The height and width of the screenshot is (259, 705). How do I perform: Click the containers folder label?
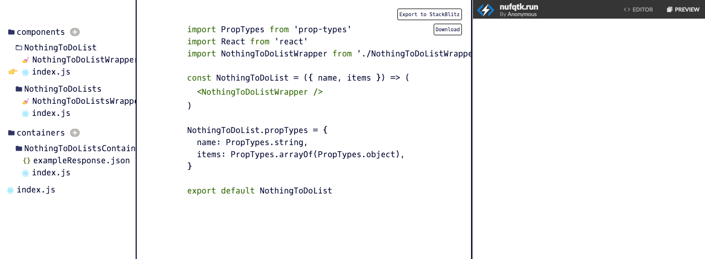41,133
